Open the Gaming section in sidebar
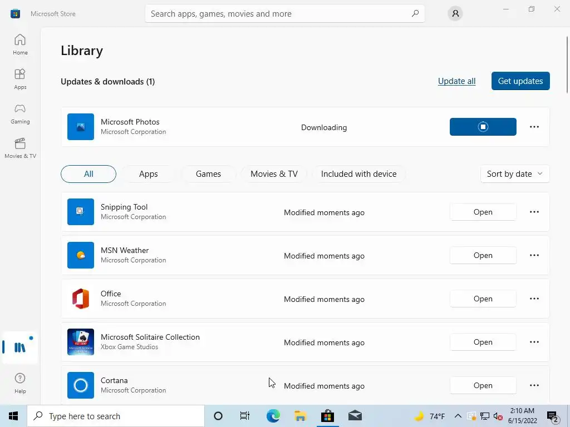The width and height of the screenshot is (570, 427). click(20, 113)
